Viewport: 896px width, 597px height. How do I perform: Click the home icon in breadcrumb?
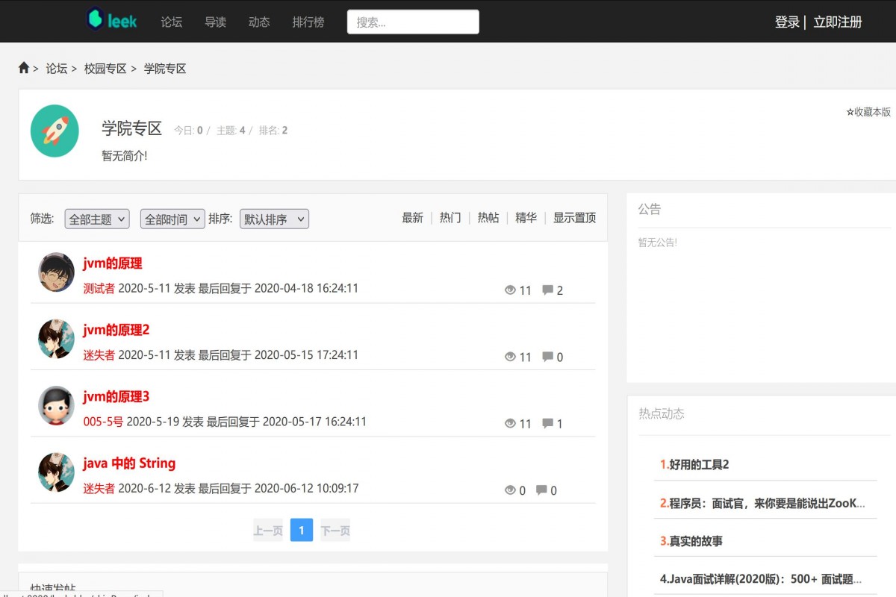click(x=23, y=67)
